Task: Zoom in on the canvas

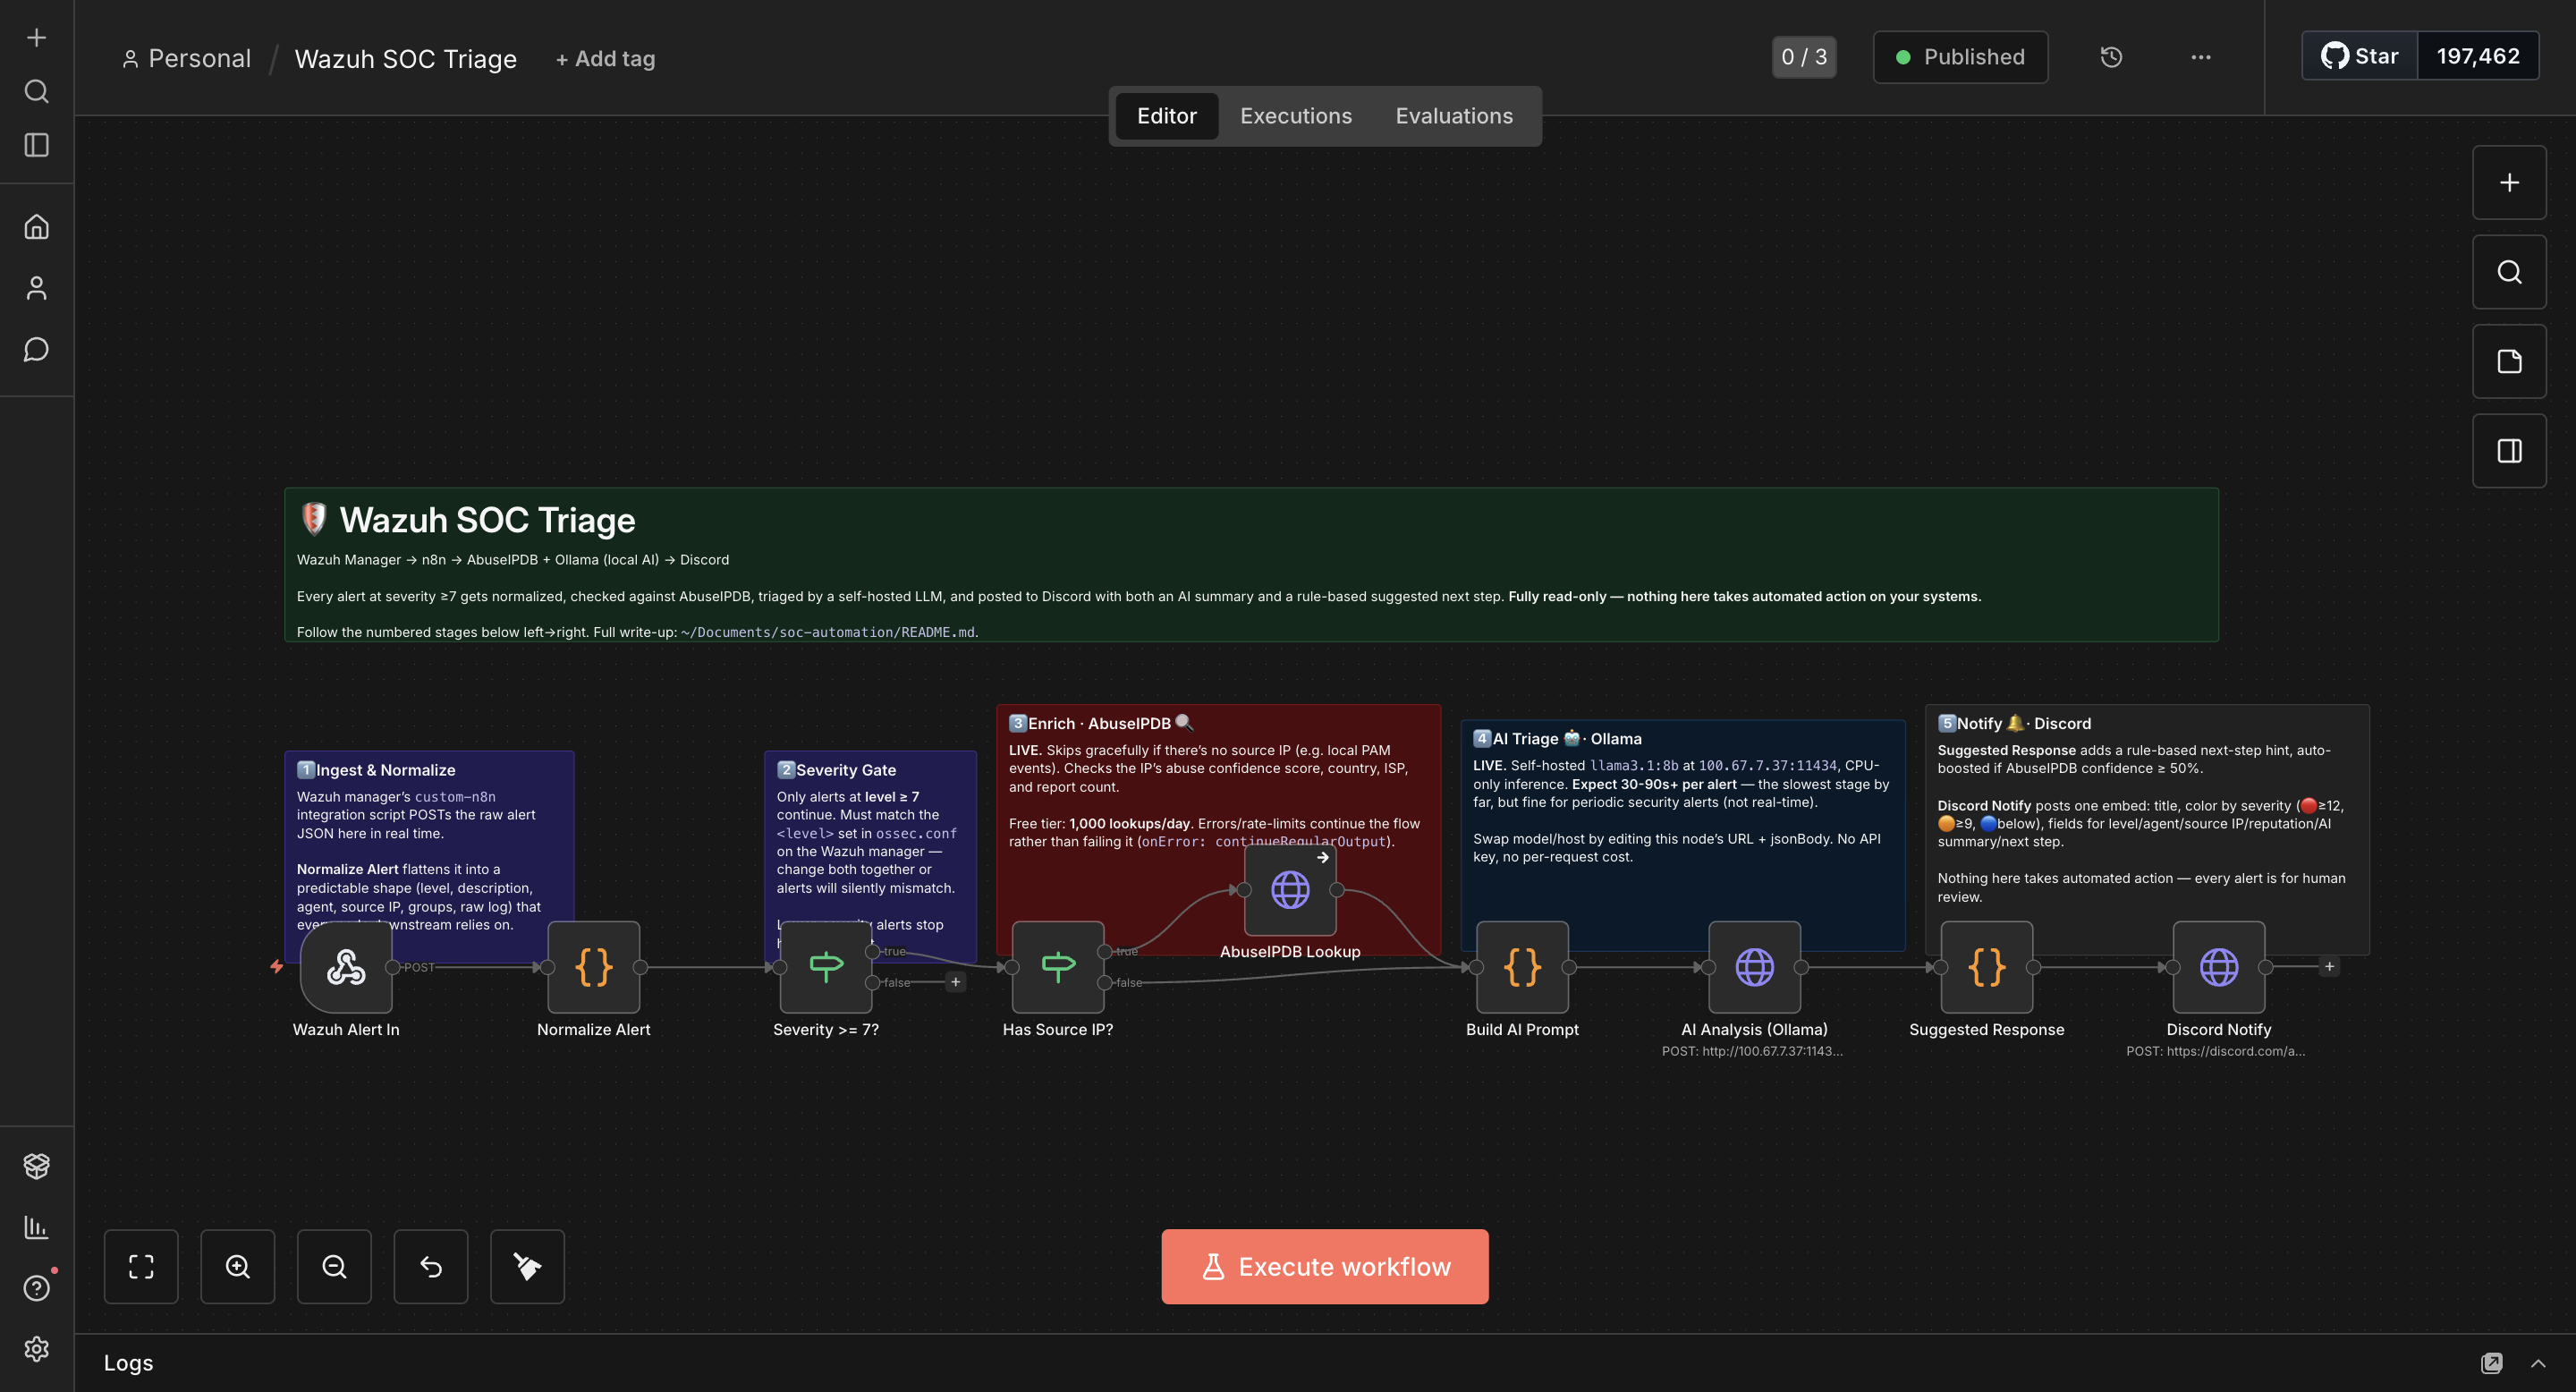Action: coord(238,1267)
